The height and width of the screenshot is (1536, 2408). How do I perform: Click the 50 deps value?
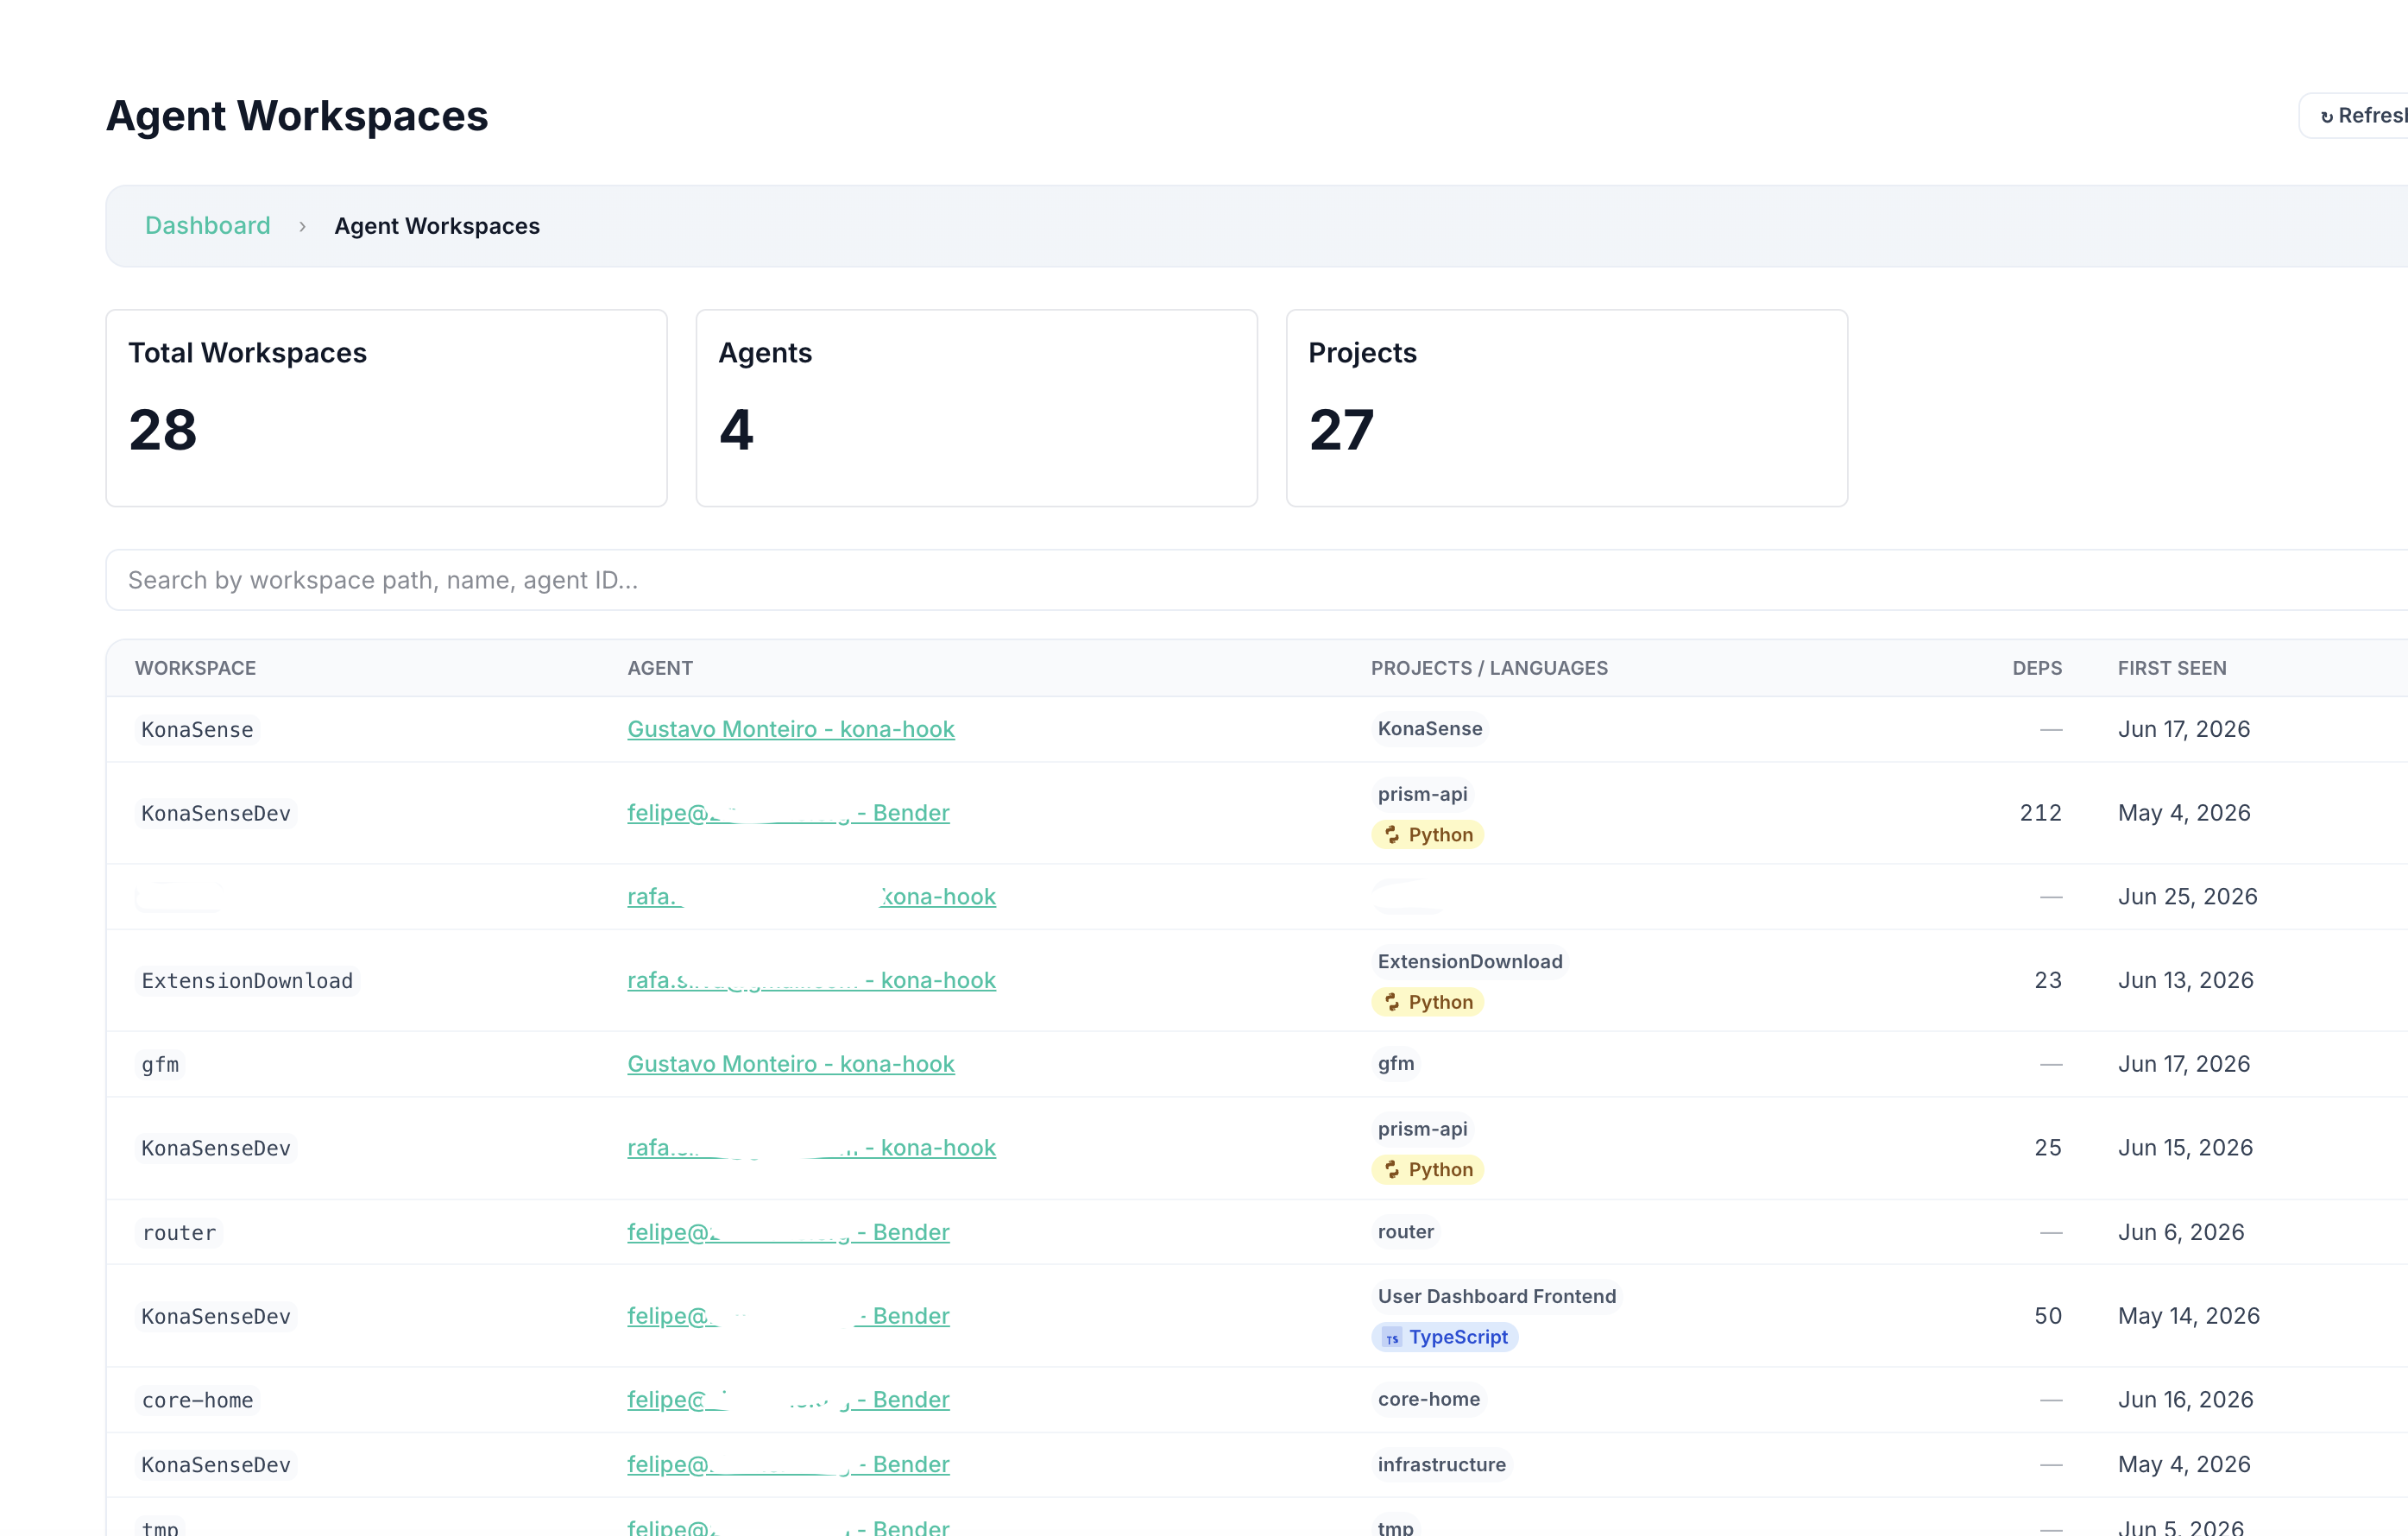pos(2048,1316)
